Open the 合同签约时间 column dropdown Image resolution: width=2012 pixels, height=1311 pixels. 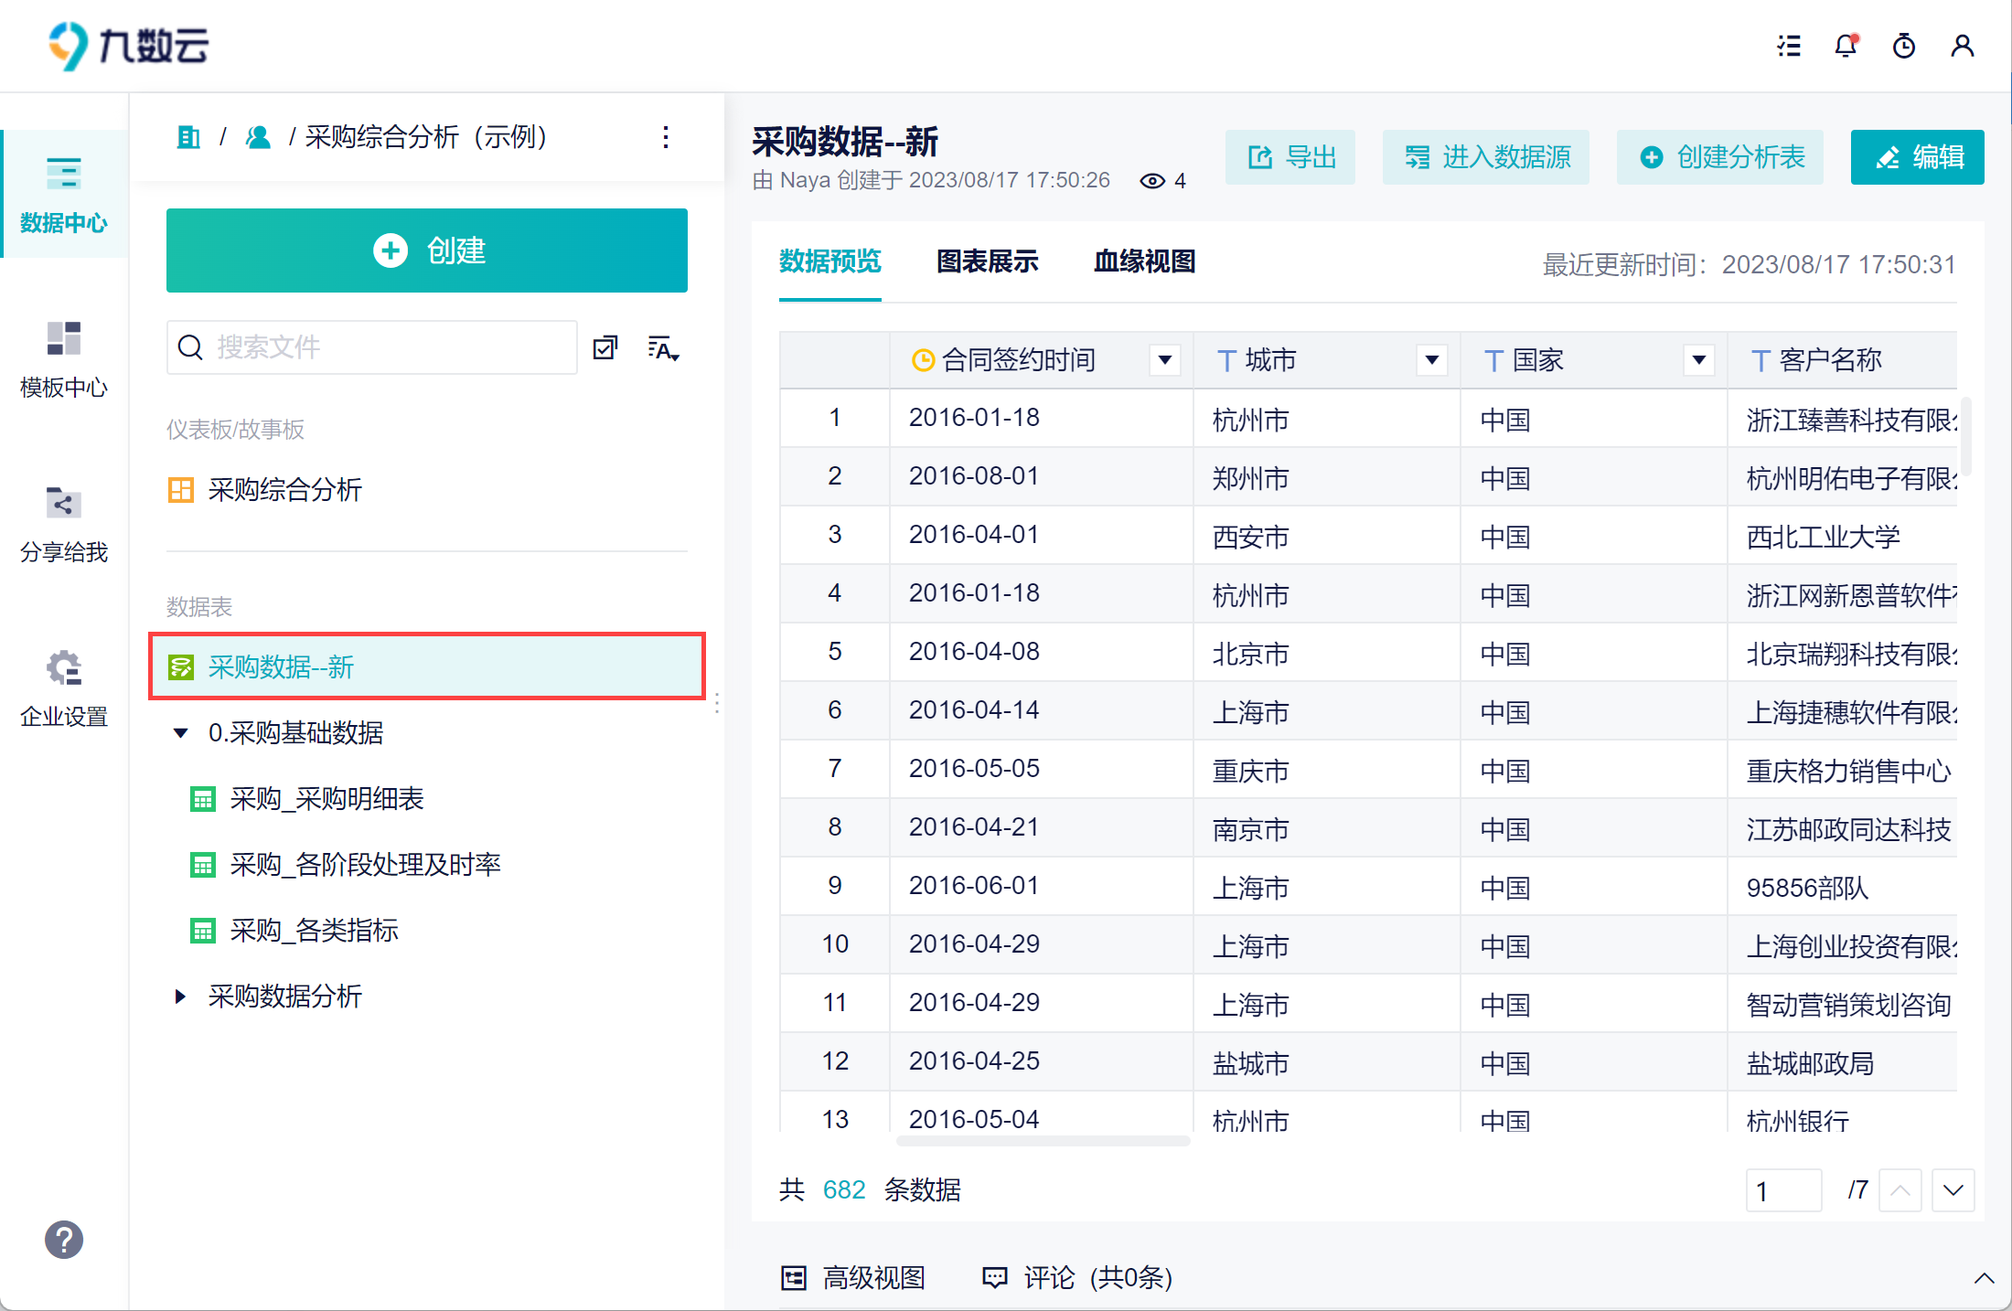(1165, 360)
